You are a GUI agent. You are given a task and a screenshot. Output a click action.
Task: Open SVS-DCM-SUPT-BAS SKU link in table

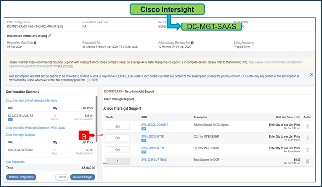[154, 160]
